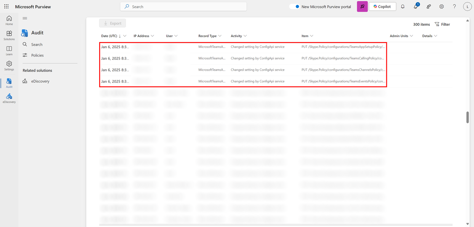Image resolution: width=474 pixels, height=227 pixels.
Task: Click the 300 items count
Action: [x=422, y=25]
